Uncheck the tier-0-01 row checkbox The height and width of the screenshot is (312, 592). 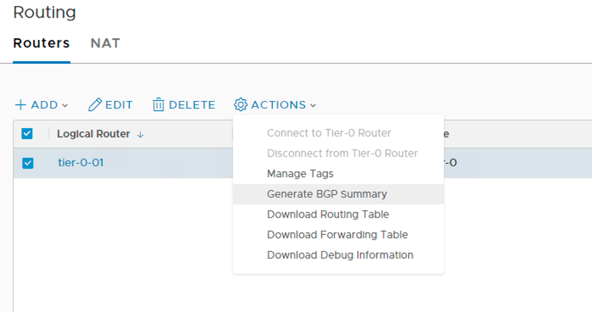[x=28, y=163]
